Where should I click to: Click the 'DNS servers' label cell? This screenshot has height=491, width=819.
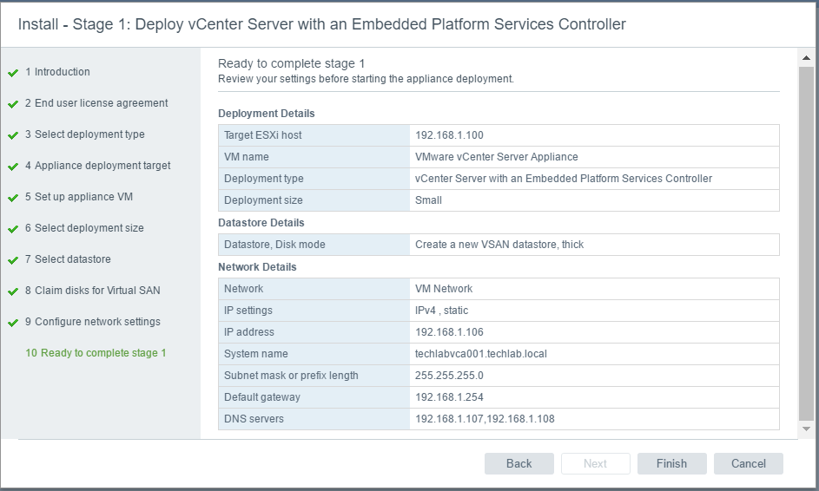tap(314, 419)
